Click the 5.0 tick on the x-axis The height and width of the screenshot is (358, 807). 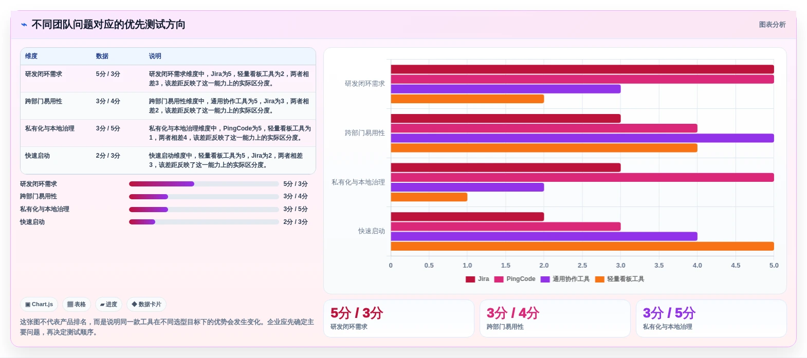tap(774, 266)
